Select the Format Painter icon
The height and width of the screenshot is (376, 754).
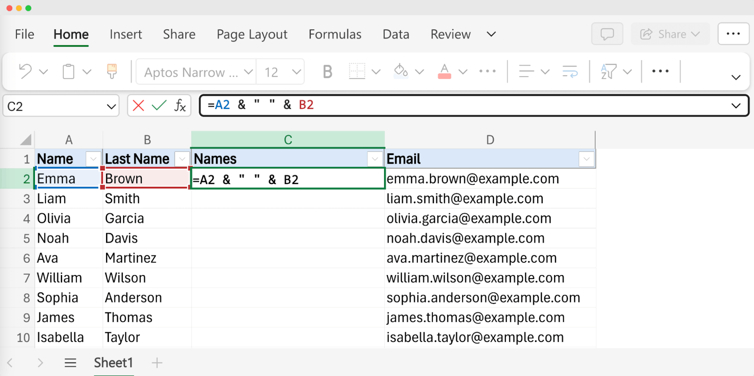click(x=112, y=71)
